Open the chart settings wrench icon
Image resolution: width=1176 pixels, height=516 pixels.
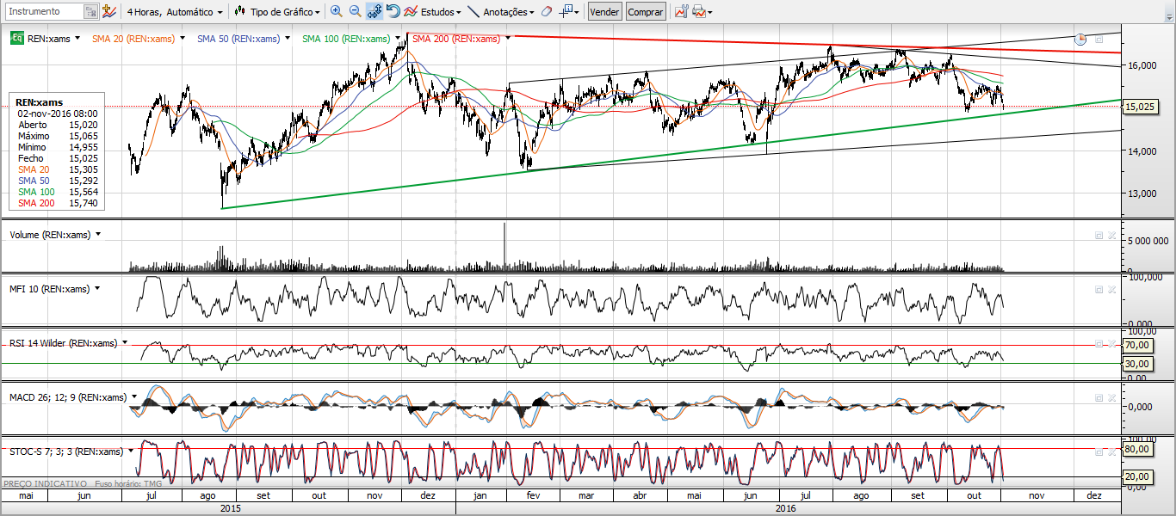[x=681, y=11]
